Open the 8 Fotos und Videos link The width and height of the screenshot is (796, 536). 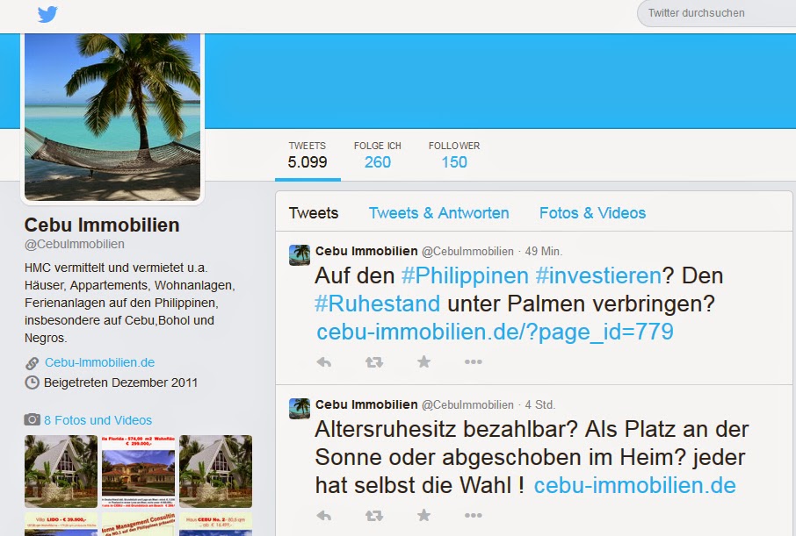(x=98, y=420)
